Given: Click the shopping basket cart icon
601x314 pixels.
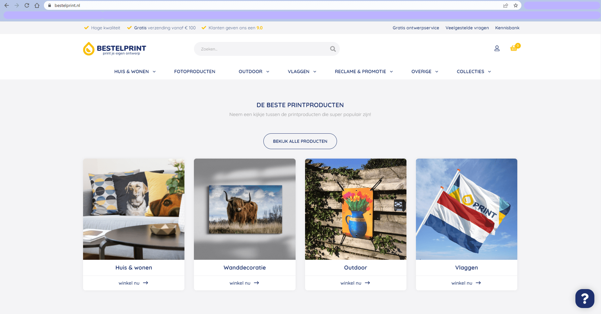Looking at the screenshot, I should point(514,48).
